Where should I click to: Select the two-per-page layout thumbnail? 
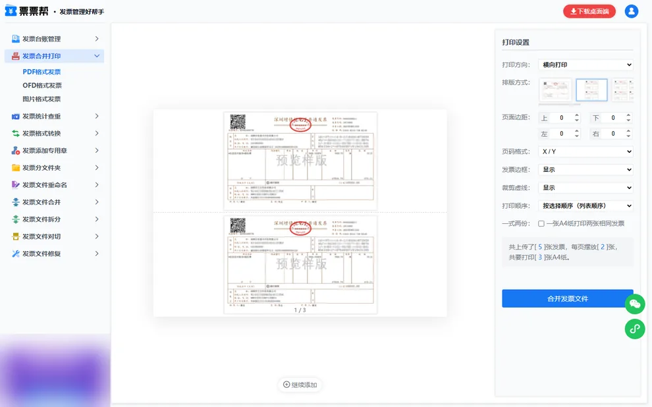coord(591,90)
